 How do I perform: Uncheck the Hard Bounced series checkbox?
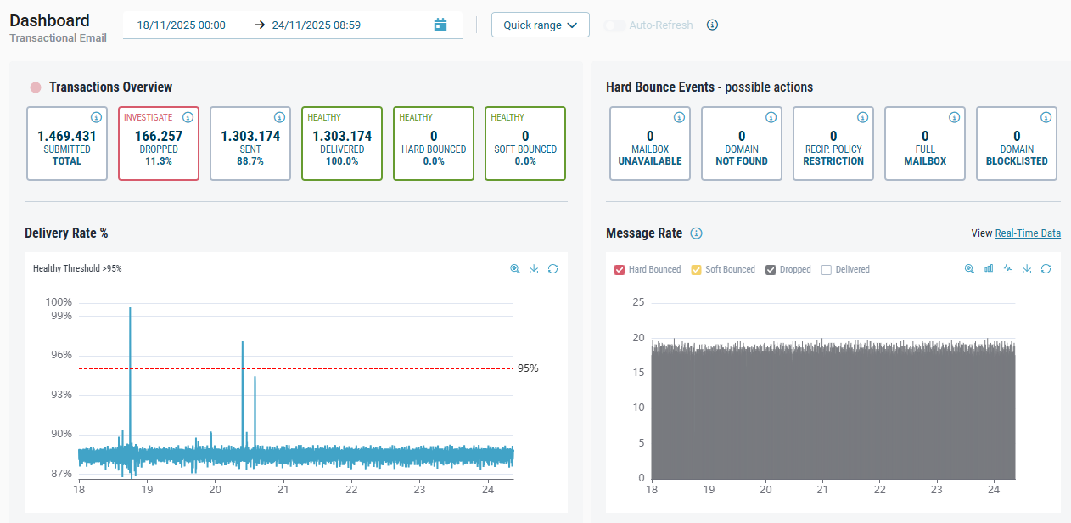[620, 270]
